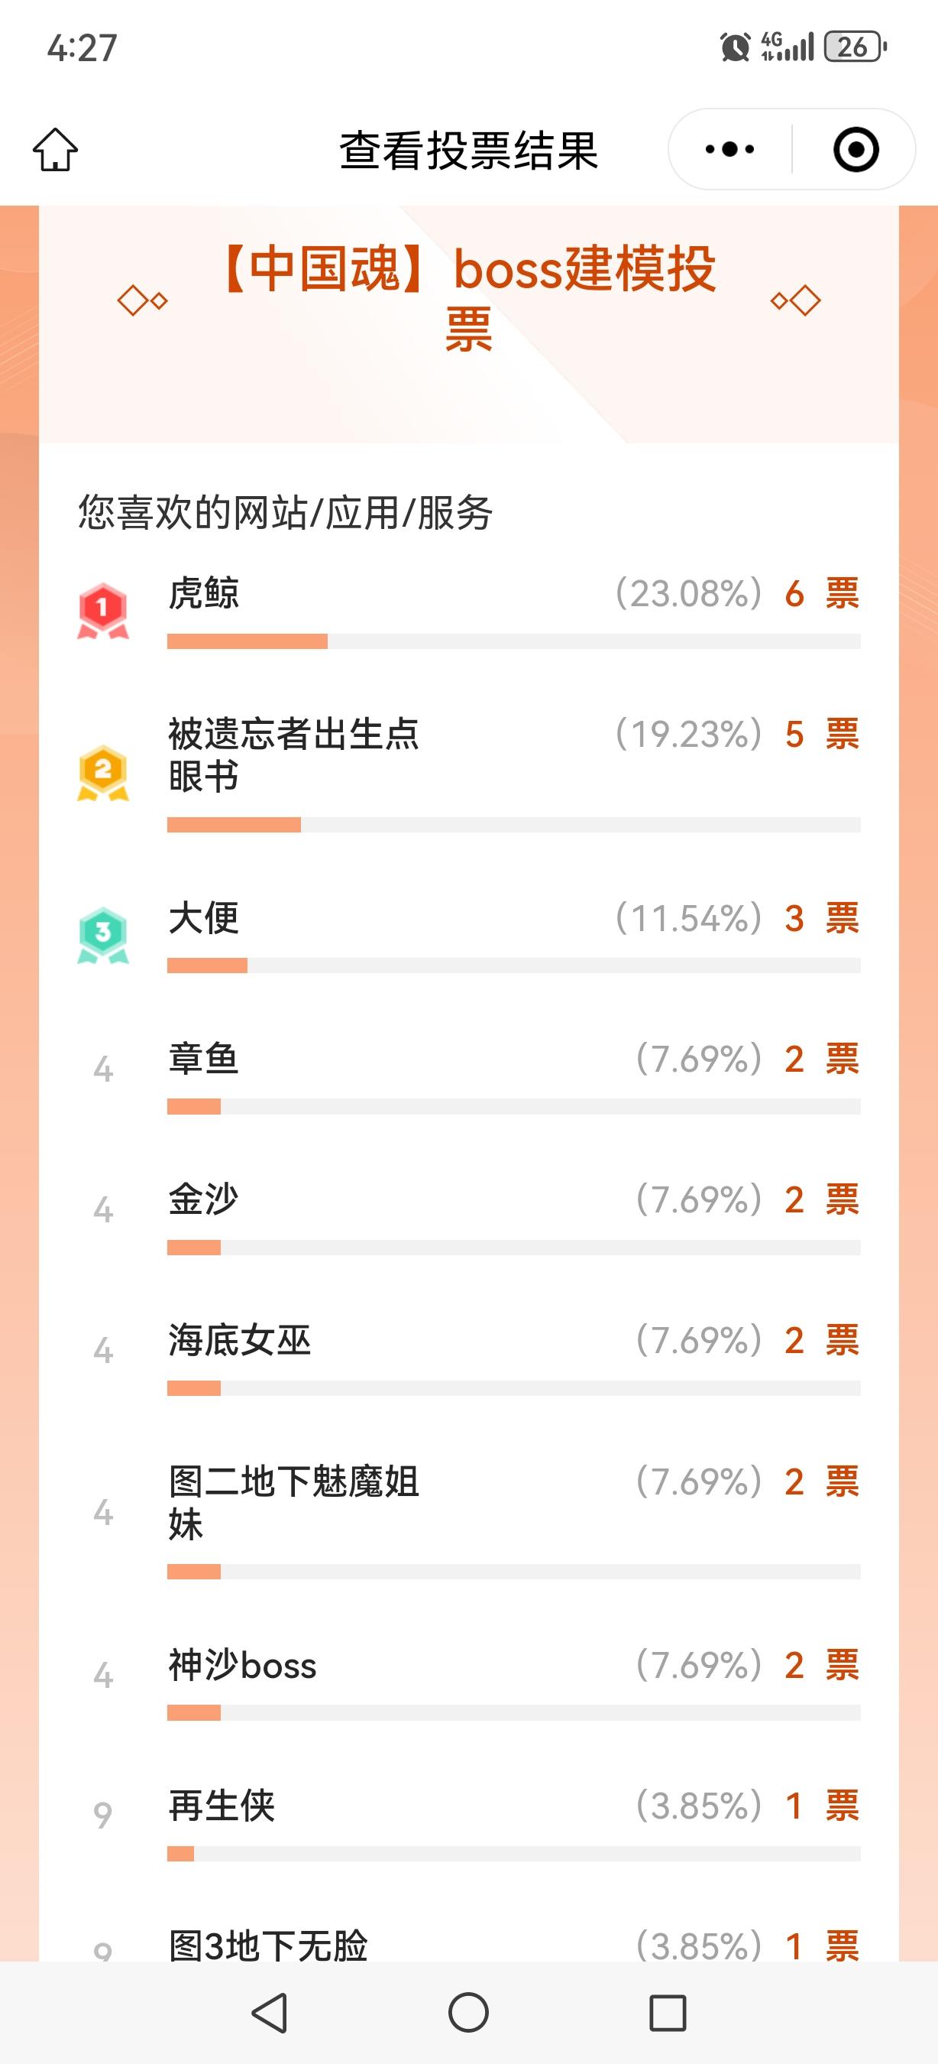Image resolution: width=938 pixels, height=2064 pixels.
Task: Tap the 金沙 vote entry
Action: point(203,1199)
